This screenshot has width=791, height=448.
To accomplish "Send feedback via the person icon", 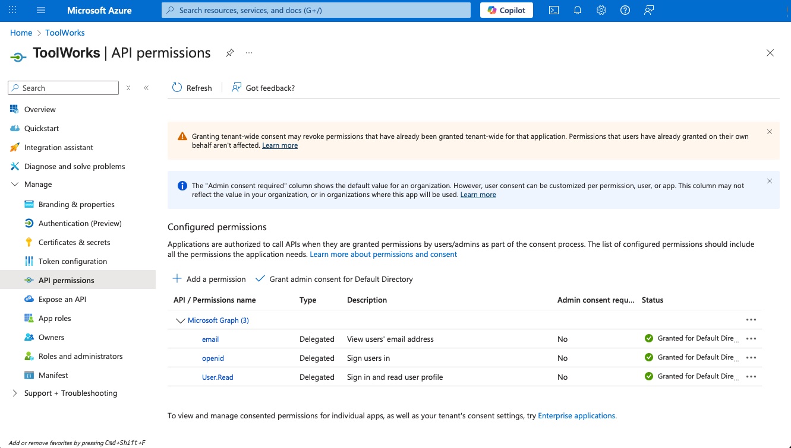I will click(648, 10).
